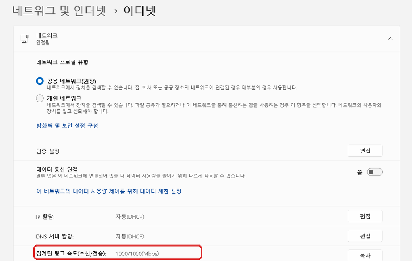Open 데이터 제한 설정 link for this network

[109, 191]
